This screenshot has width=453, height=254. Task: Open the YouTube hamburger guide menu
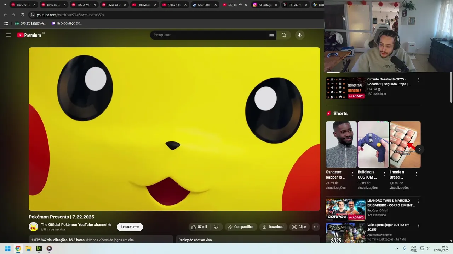[x=8, y=35]
